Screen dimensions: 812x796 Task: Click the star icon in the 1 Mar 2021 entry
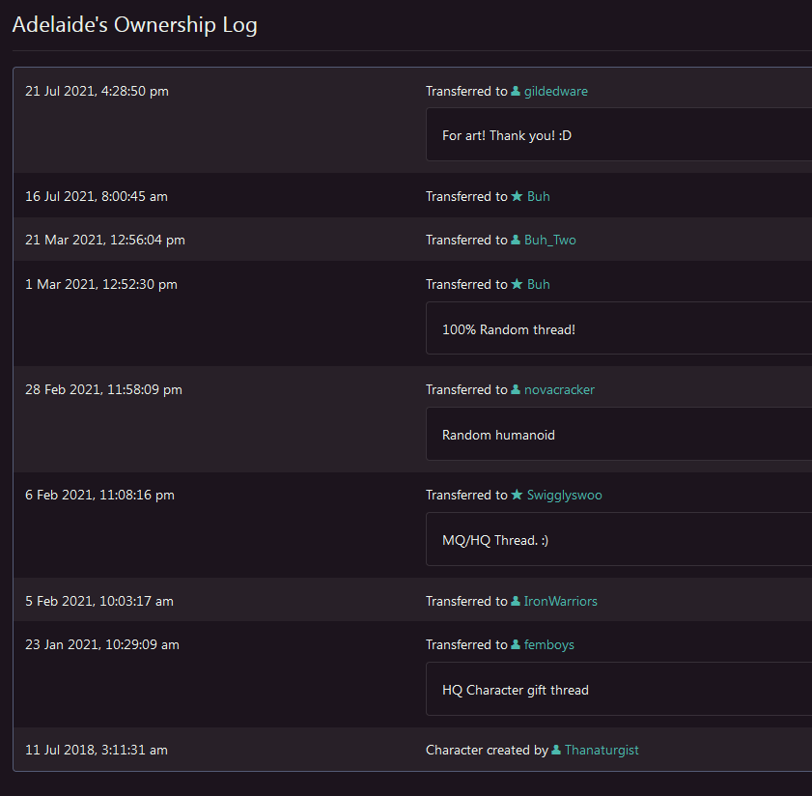coord(517,284)
